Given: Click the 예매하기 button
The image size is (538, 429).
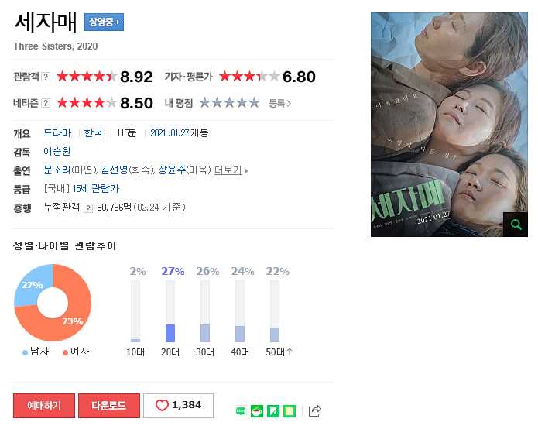Looking at the screenshot, I should (x=44, y=406).
